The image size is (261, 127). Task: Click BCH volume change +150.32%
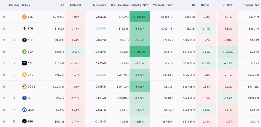pos(140,52)
